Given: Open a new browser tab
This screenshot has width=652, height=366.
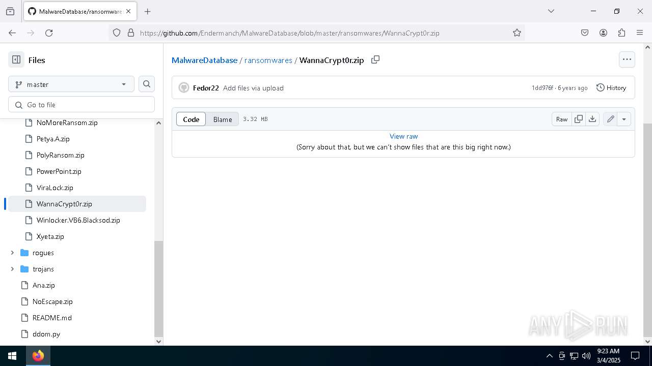Looking at the screenshot, I should (147, 11).
